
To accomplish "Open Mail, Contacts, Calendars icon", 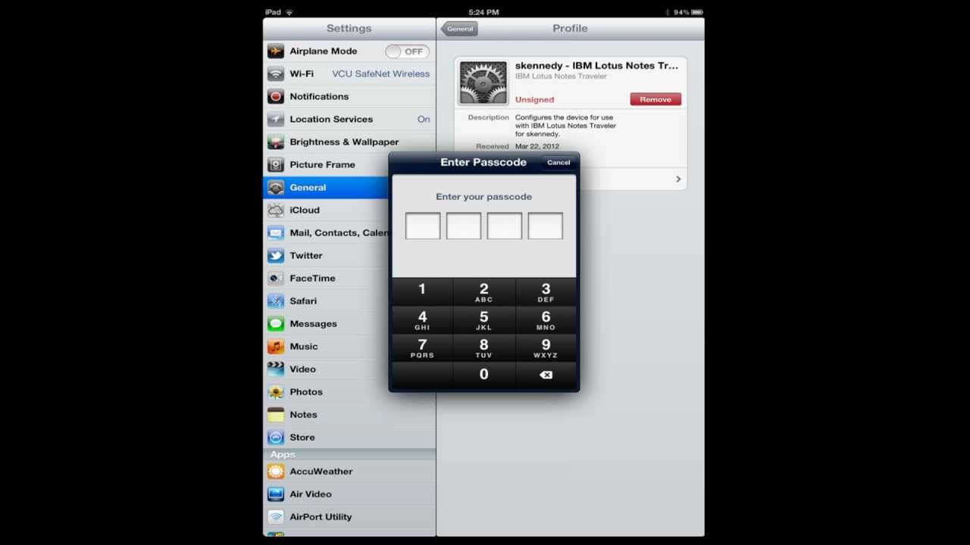I will tap(276, 233).
